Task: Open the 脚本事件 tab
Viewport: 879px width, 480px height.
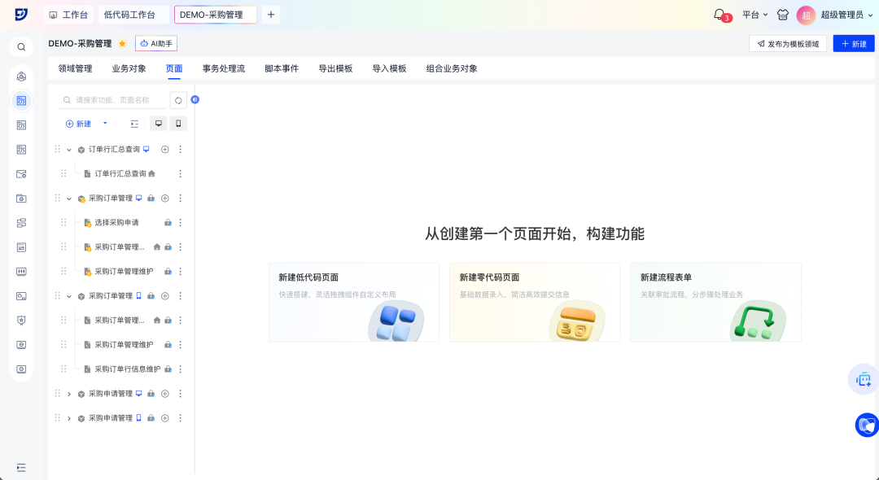Action: click(282, 68)
